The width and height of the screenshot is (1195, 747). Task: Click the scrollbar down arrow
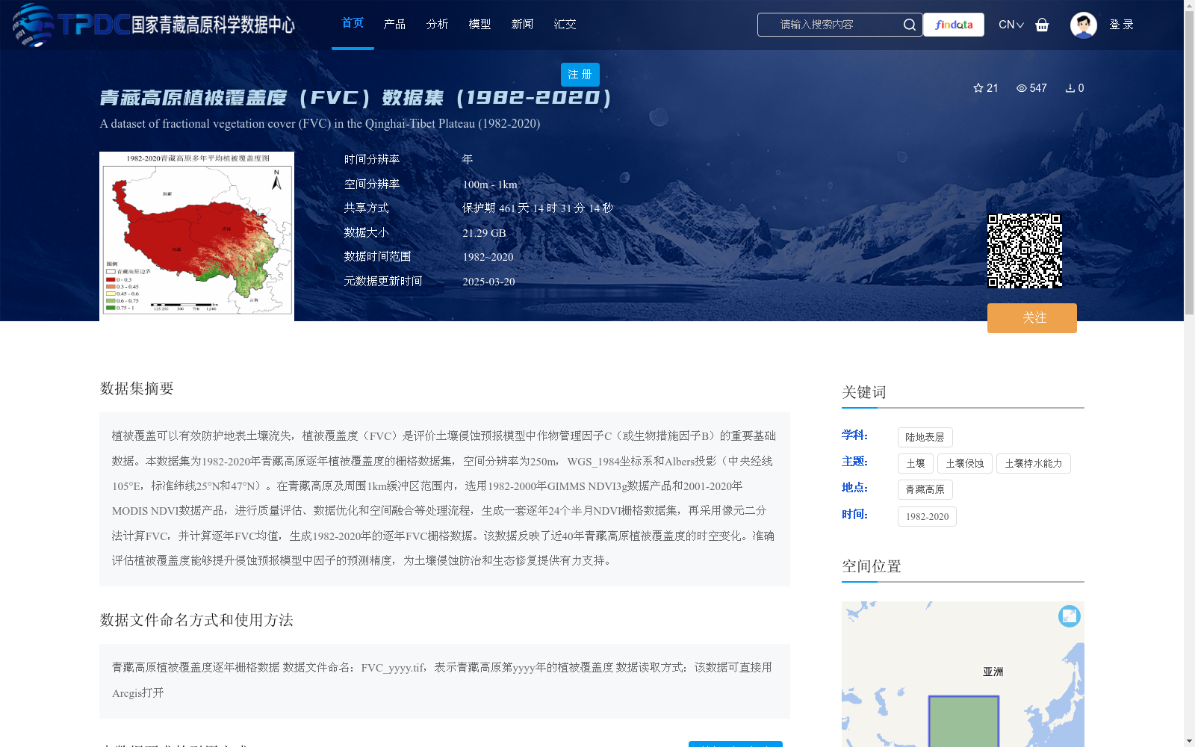click(1189, 741)
